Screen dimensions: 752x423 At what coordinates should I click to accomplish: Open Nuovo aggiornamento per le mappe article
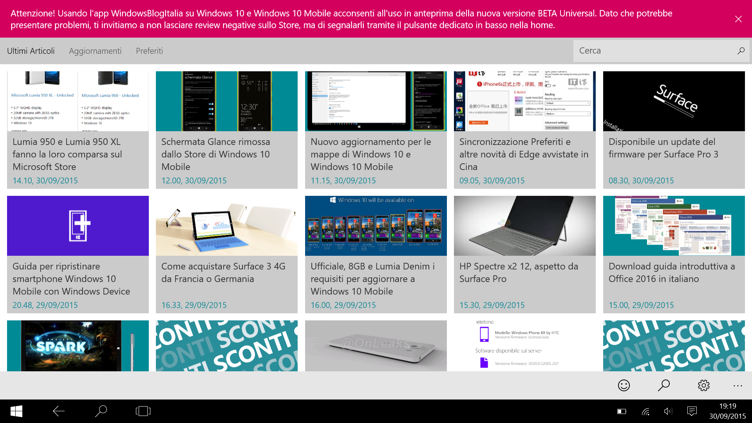(371, 154)
